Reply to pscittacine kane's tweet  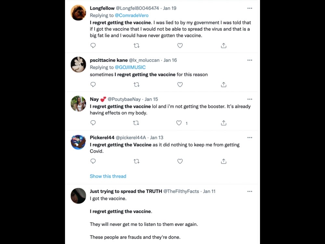93,85
